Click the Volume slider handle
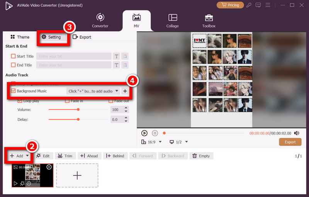This screenshot has width=309, height=197. point(78,110)
